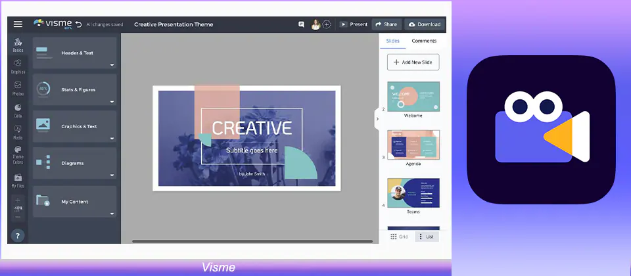Screen dimensions: 631x276
Task: Add a collaborator with the plus circle
Action: point(327,24)
